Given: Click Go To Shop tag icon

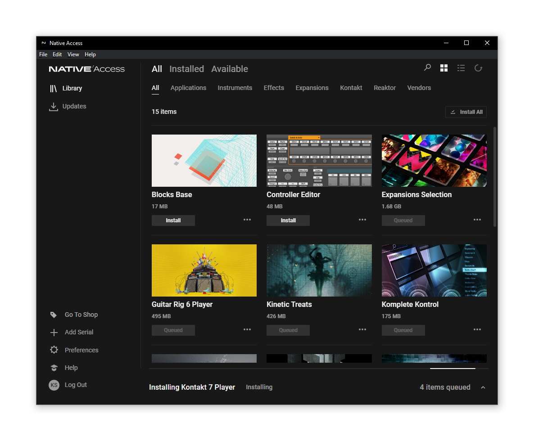Looking at the screenshot, I should (54, 315).
